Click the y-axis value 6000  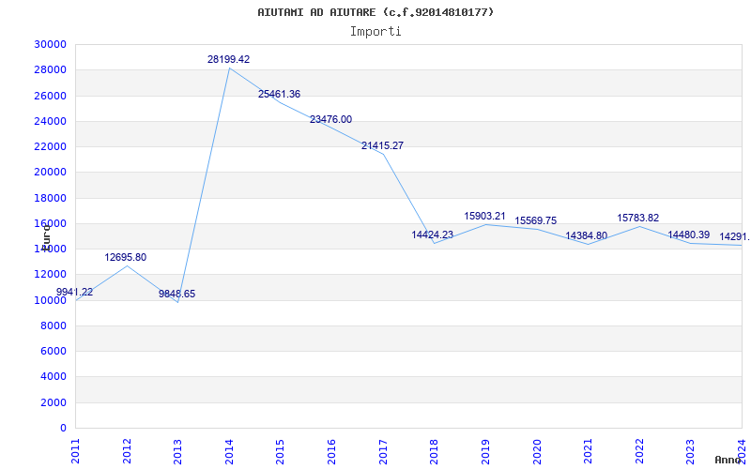(x=53, y=351)
